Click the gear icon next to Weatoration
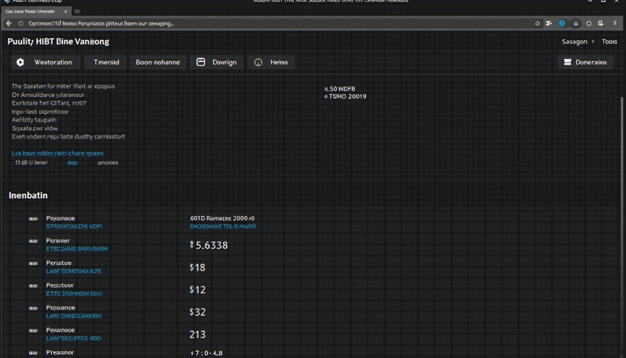The image size is (626, 358). click(20, 62)
